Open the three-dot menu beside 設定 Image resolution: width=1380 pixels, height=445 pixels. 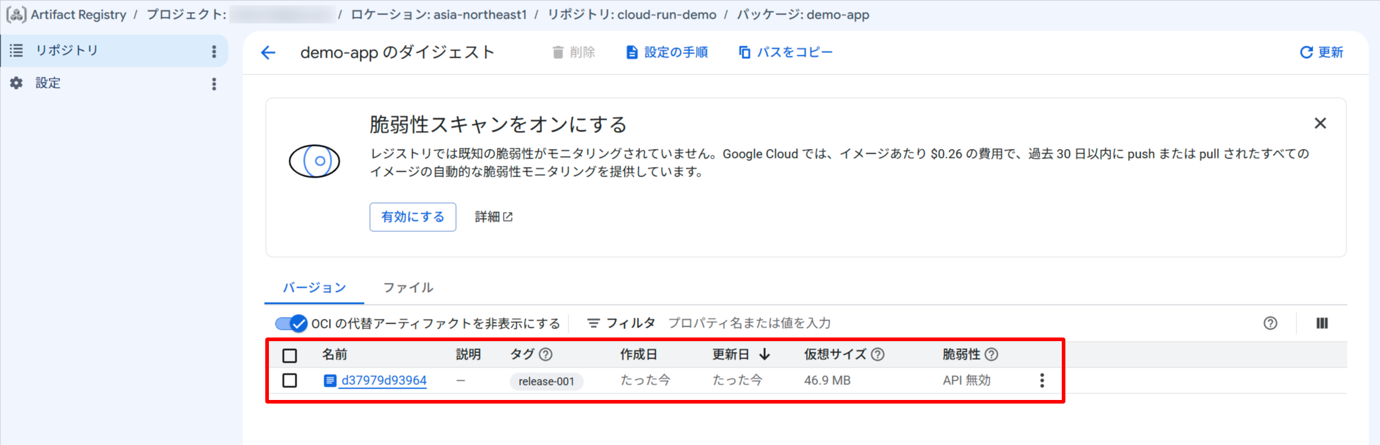tap(214, 84)
